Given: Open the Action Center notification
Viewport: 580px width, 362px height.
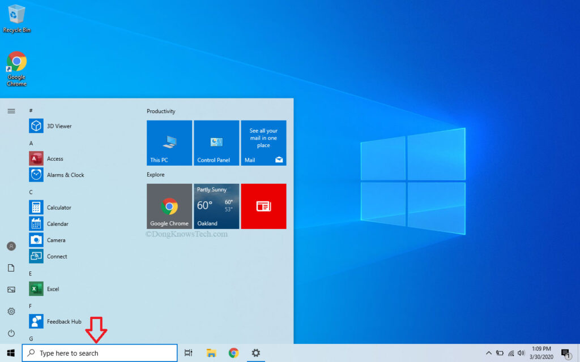Looking at the screenshot, I should tap(565, 352).
